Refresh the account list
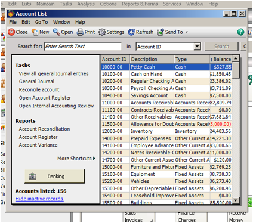Viewport: 253px width, 223px height. click(x=131, y=32)
